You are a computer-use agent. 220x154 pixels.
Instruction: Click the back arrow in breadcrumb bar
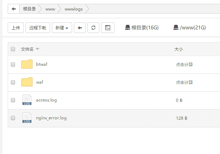[14, 9]
